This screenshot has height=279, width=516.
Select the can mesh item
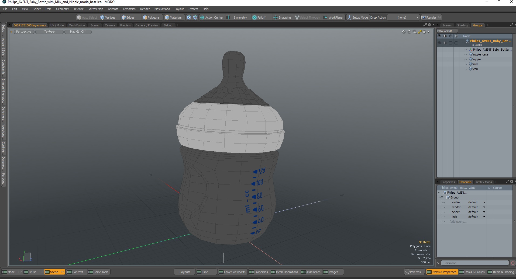pos(475,69)
